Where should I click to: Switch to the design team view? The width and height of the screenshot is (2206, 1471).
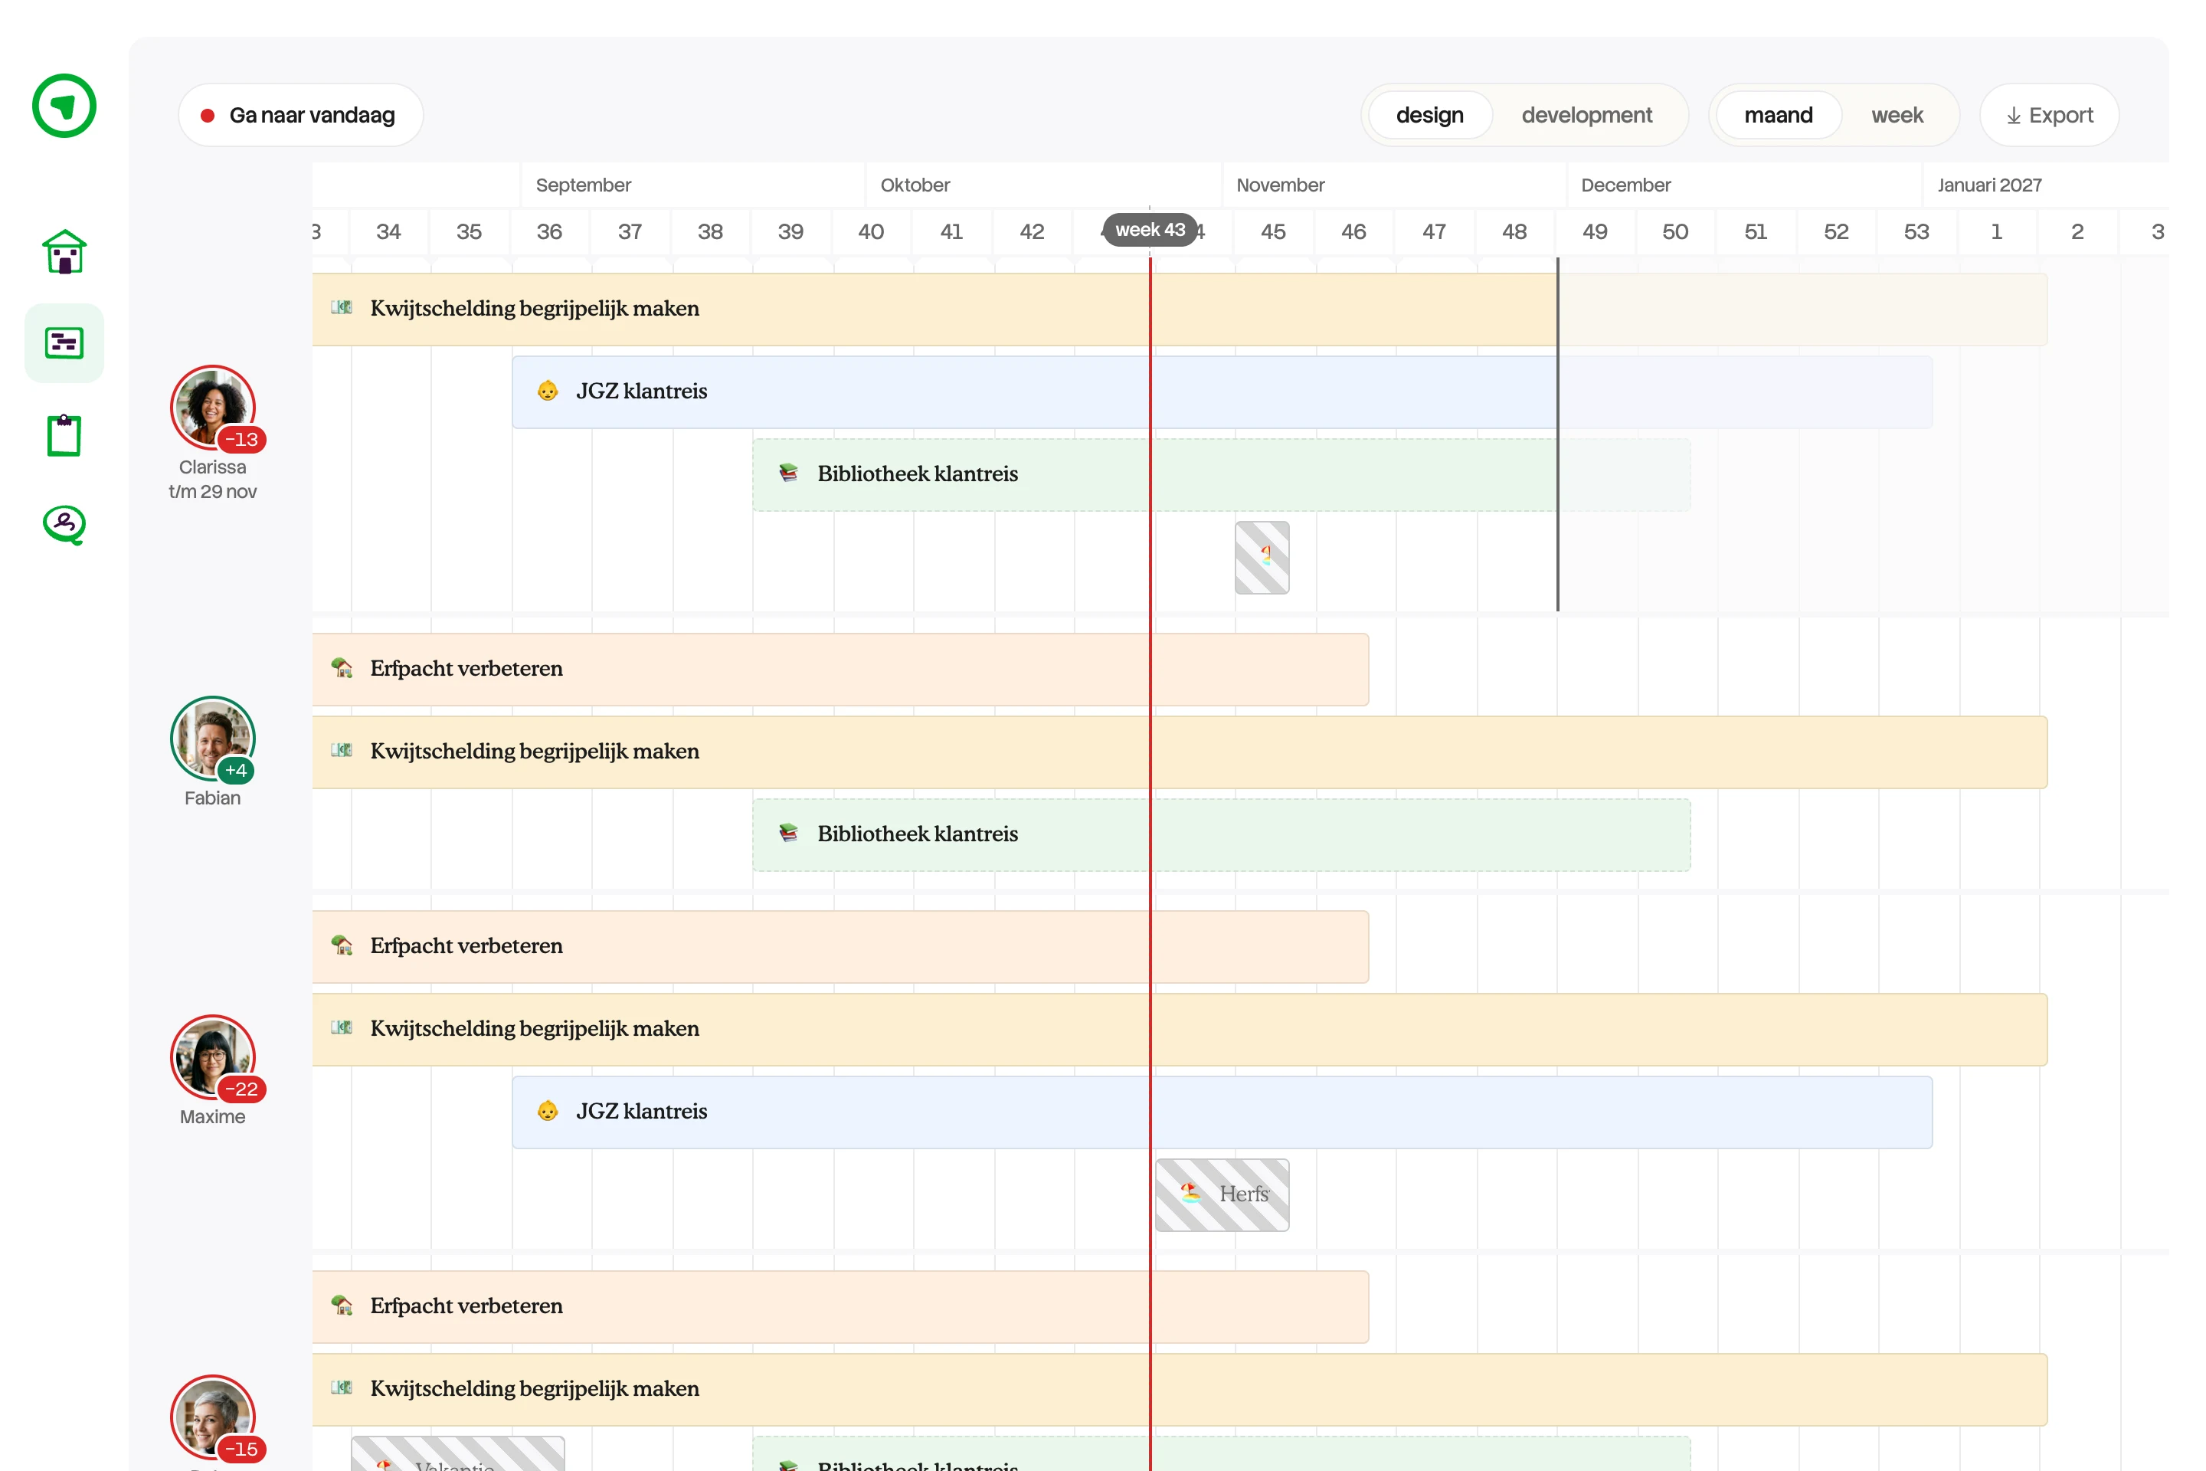pos(1429,116)
